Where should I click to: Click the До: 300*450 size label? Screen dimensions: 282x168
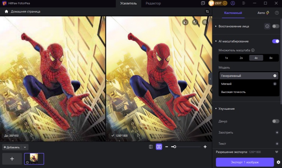click(12, 136)
